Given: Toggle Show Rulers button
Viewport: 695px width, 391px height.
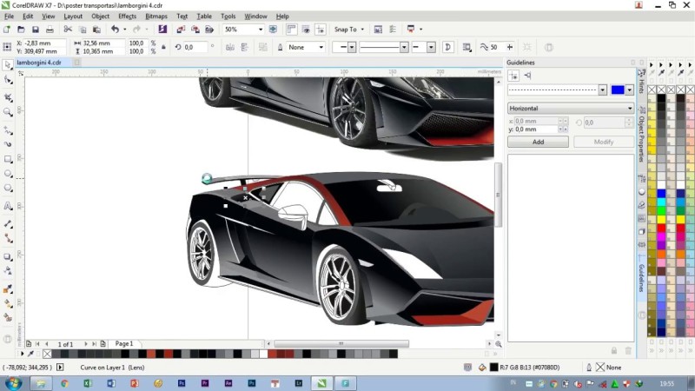Looking at the screenshot, I should [291, 30].
